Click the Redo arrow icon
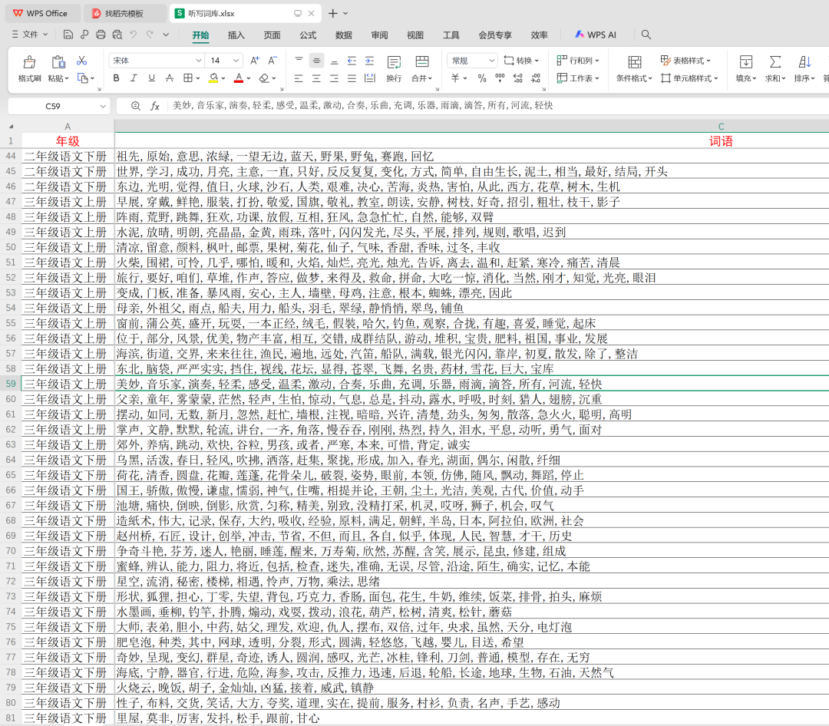The height and width of the screenshot is (726, 829). click(x=150, y=35)
